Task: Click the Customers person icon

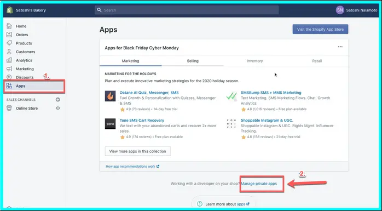Action: tap(9, 52)
